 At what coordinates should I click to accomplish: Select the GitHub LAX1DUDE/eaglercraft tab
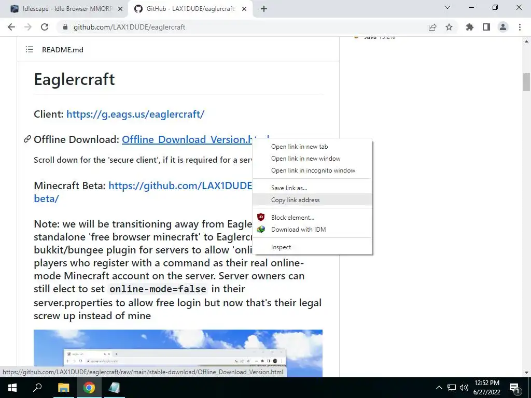click(x=190, y=9)
